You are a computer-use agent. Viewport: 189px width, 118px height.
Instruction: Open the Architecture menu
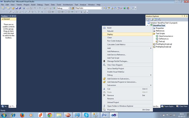click(x=68, y=5)
